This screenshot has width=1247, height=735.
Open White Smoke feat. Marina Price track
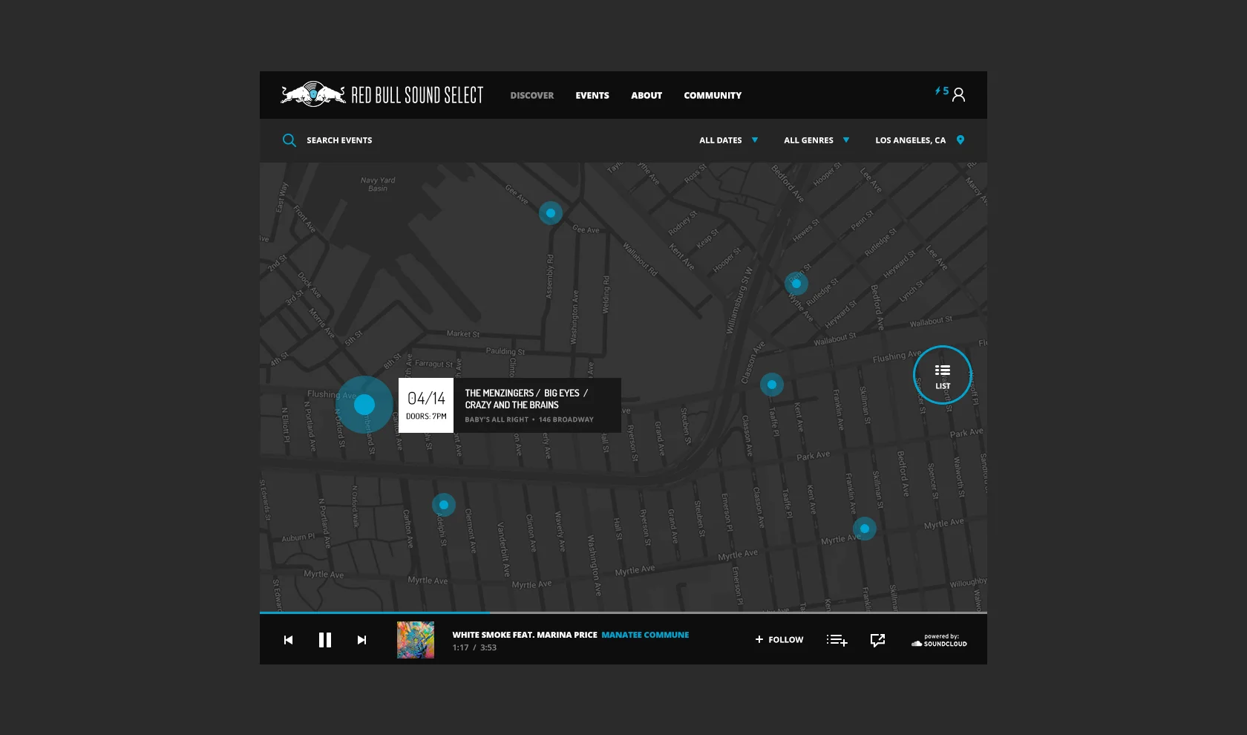coord(525,635)
